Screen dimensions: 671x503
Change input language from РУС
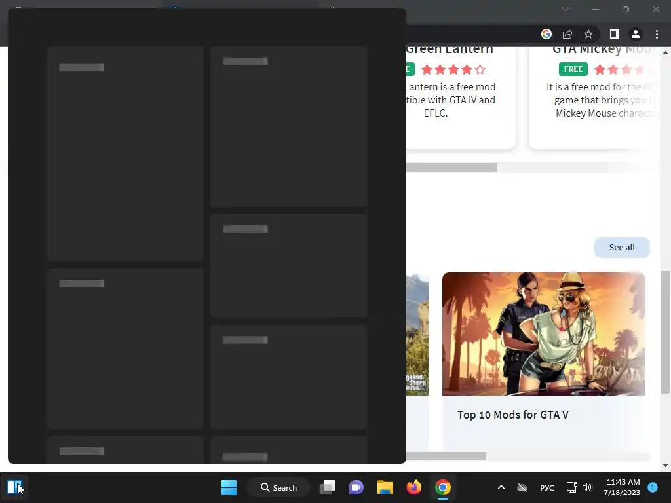(547, 487)
